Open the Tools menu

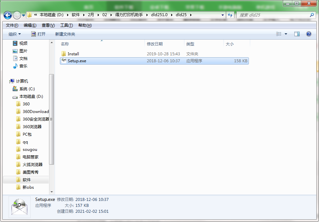pos(66,25)
